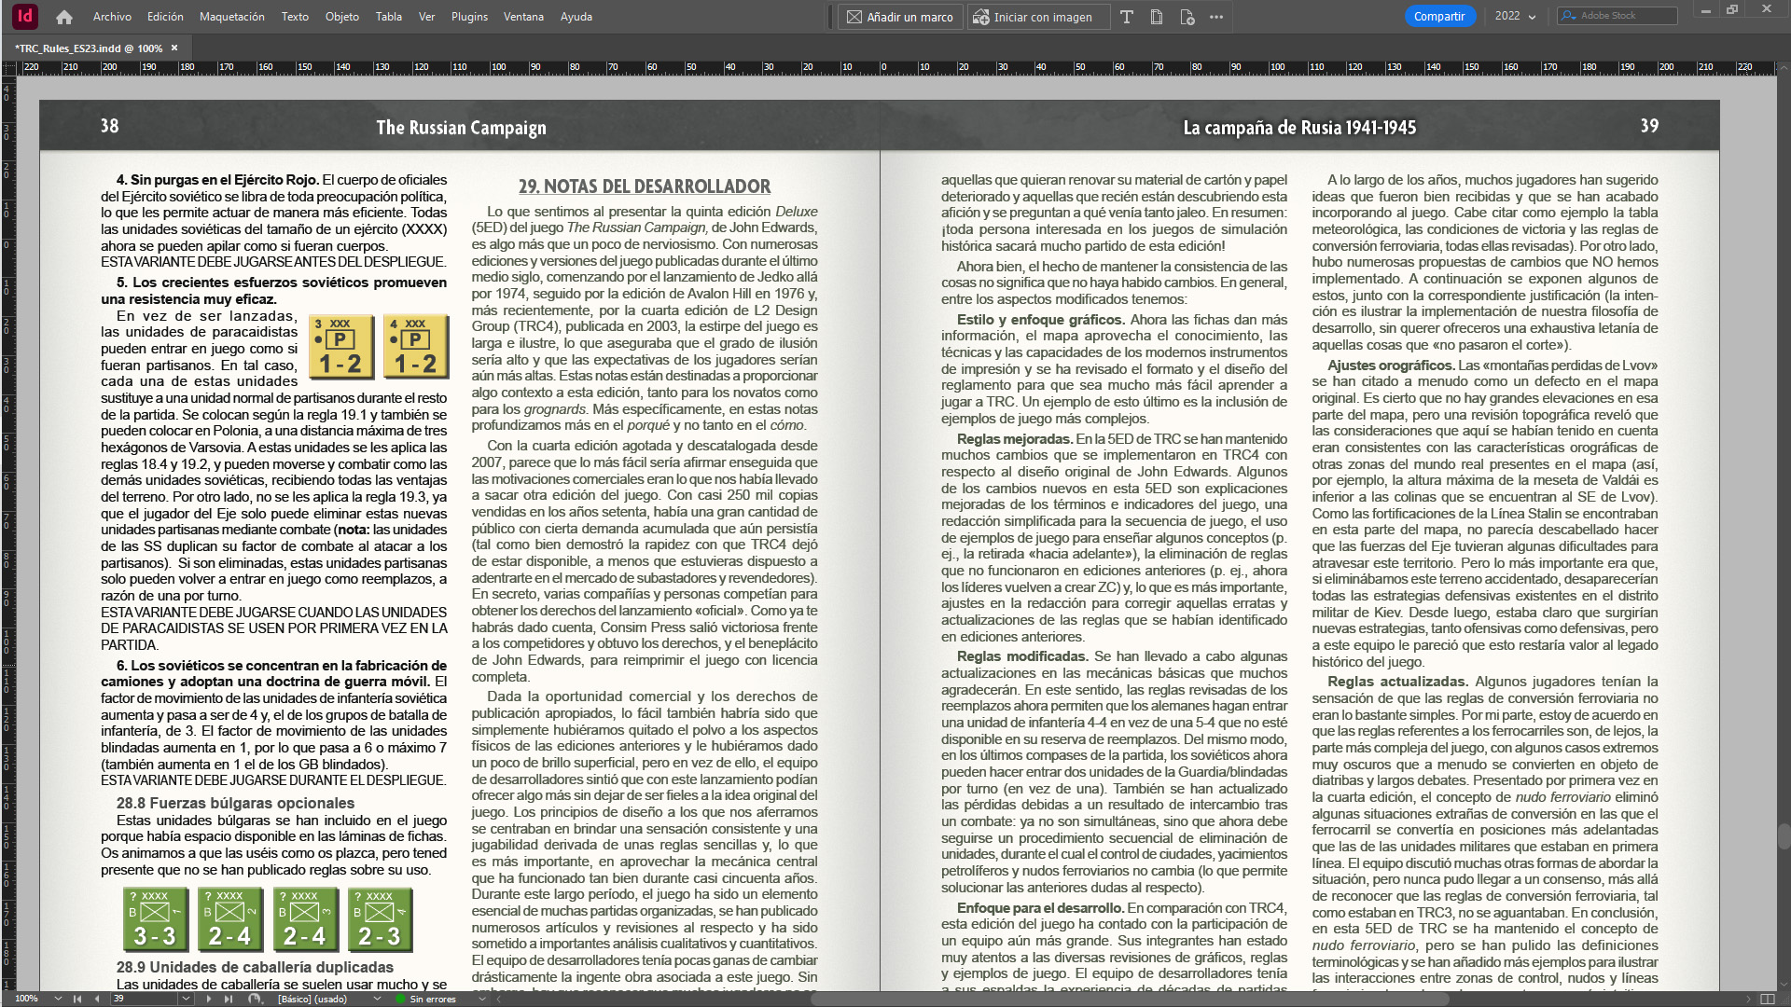Jump to last page using status bar arrow

229,999
